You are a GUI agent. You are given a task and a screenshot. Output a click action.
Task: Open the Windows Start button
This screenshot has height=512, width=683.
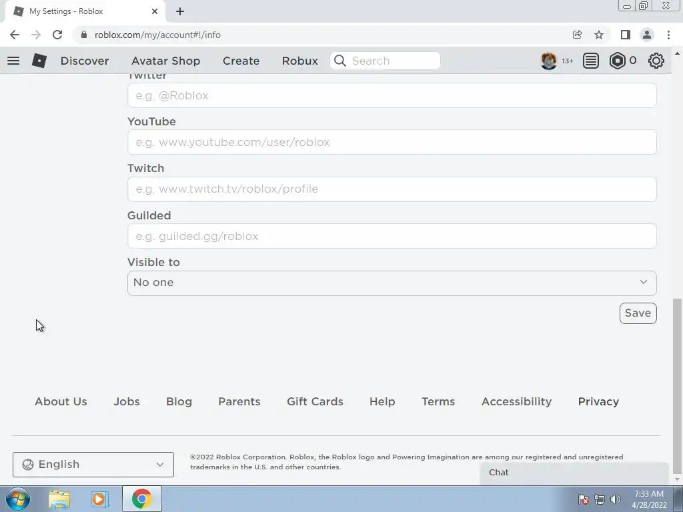[17, 499]
